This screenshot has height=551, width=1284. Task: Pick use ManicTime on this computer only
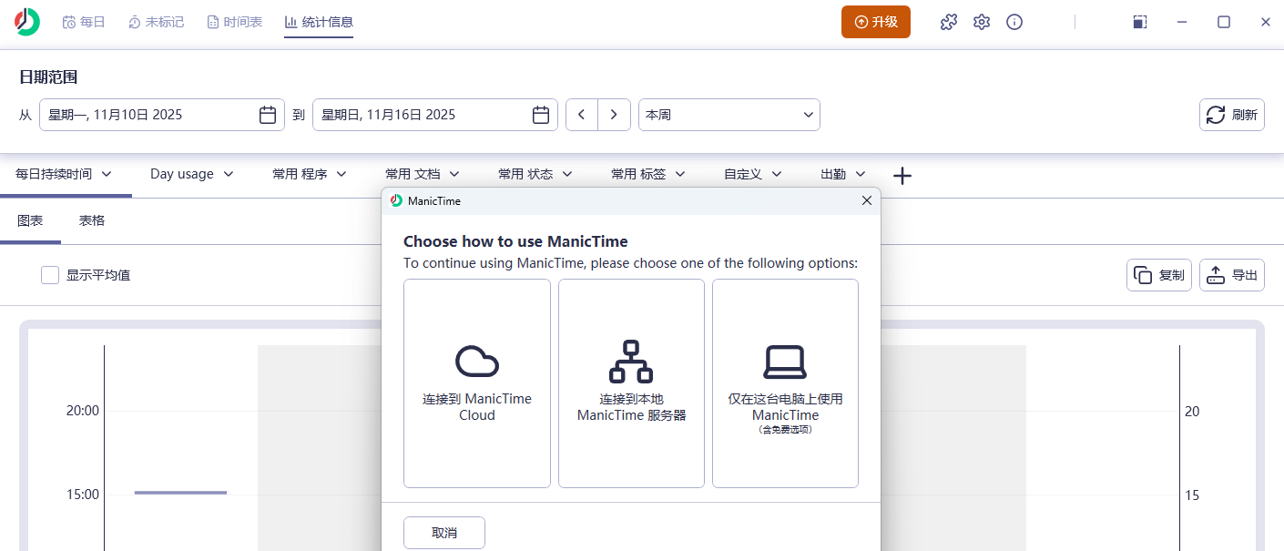point(785,383)
